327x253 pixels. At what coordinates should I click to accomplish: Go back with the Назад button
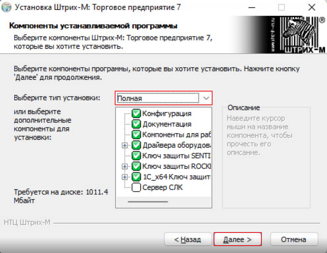(188, 239)
